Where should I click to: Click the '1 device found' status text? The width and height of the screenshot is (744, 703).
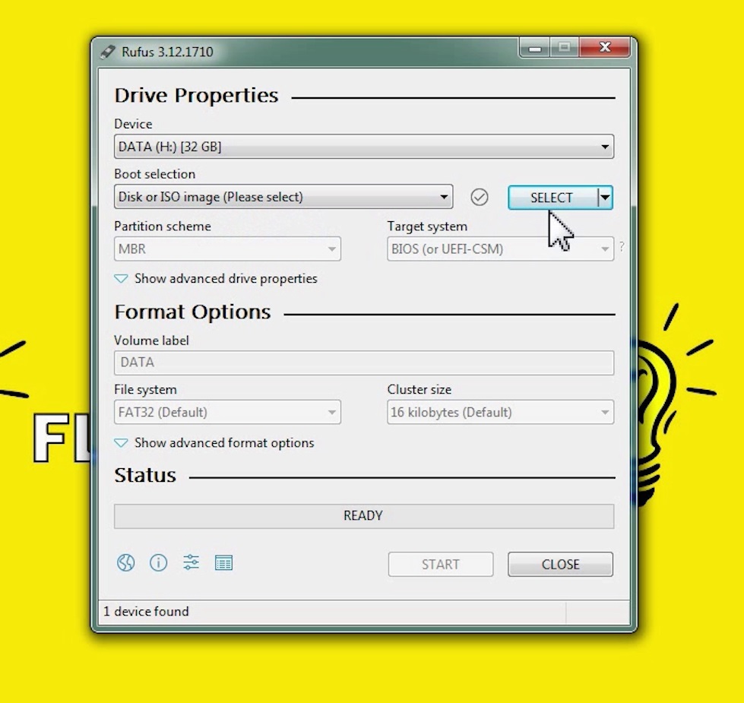click(146, 612)
